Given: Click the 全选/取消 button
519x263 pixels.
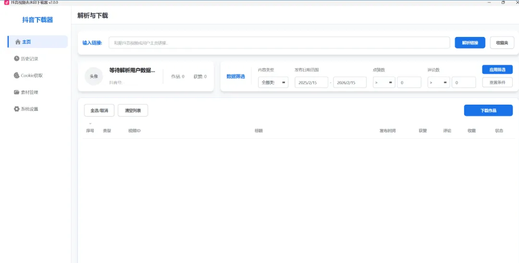Looking at the screenshot, I should click(99, 111).
